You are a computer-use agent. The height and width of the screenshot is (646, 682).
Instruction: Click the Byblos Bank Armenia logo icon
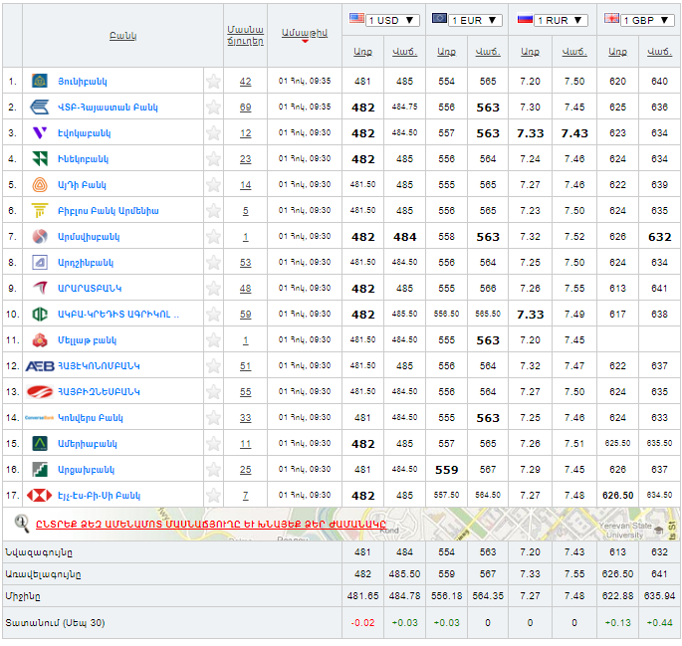tap(40, 211)
